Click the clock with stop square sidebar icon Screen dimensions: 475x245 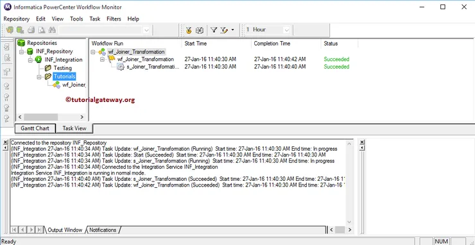click(x=6, y=108)
